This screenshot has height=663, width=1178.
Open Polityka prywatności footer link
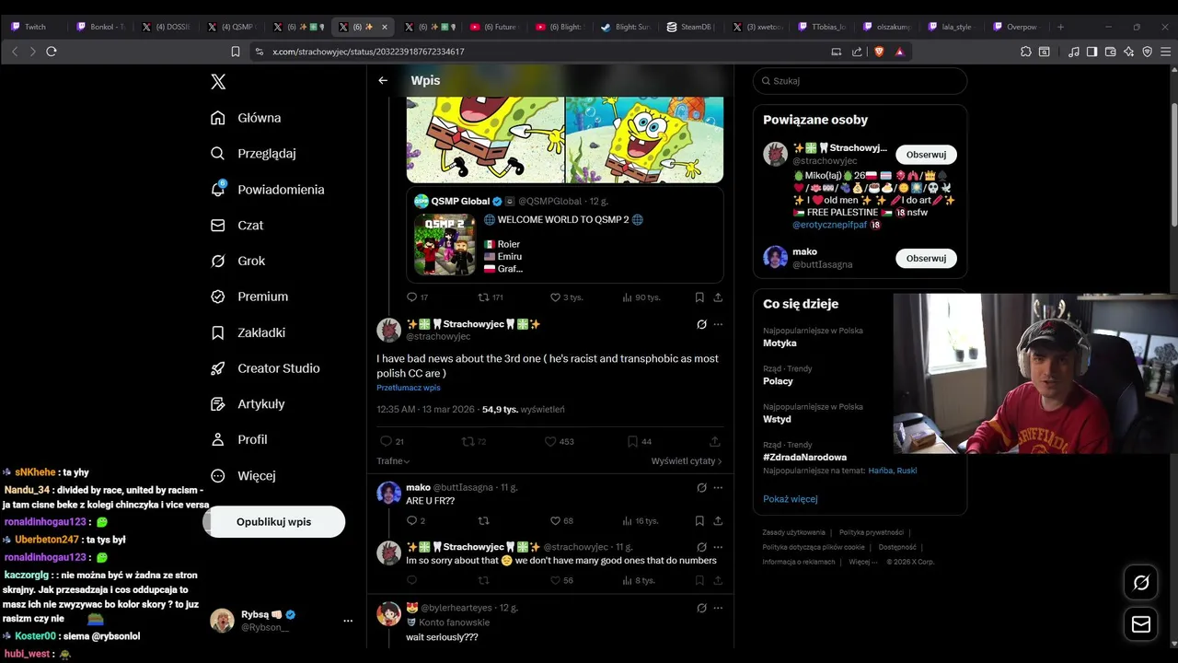pyautogui.click(x=871, y=532)
